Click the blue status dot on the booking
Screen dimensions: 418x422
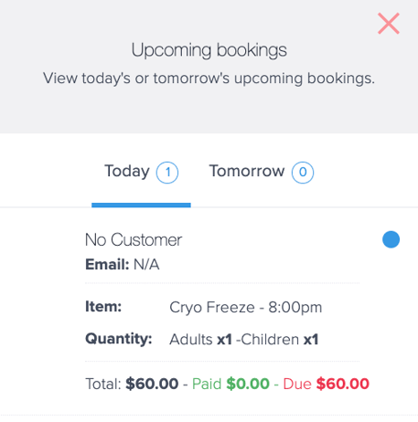391,239
